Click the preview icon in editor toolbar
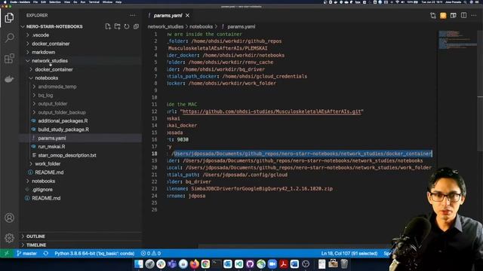The image size is (483, 271). (453, 15)
